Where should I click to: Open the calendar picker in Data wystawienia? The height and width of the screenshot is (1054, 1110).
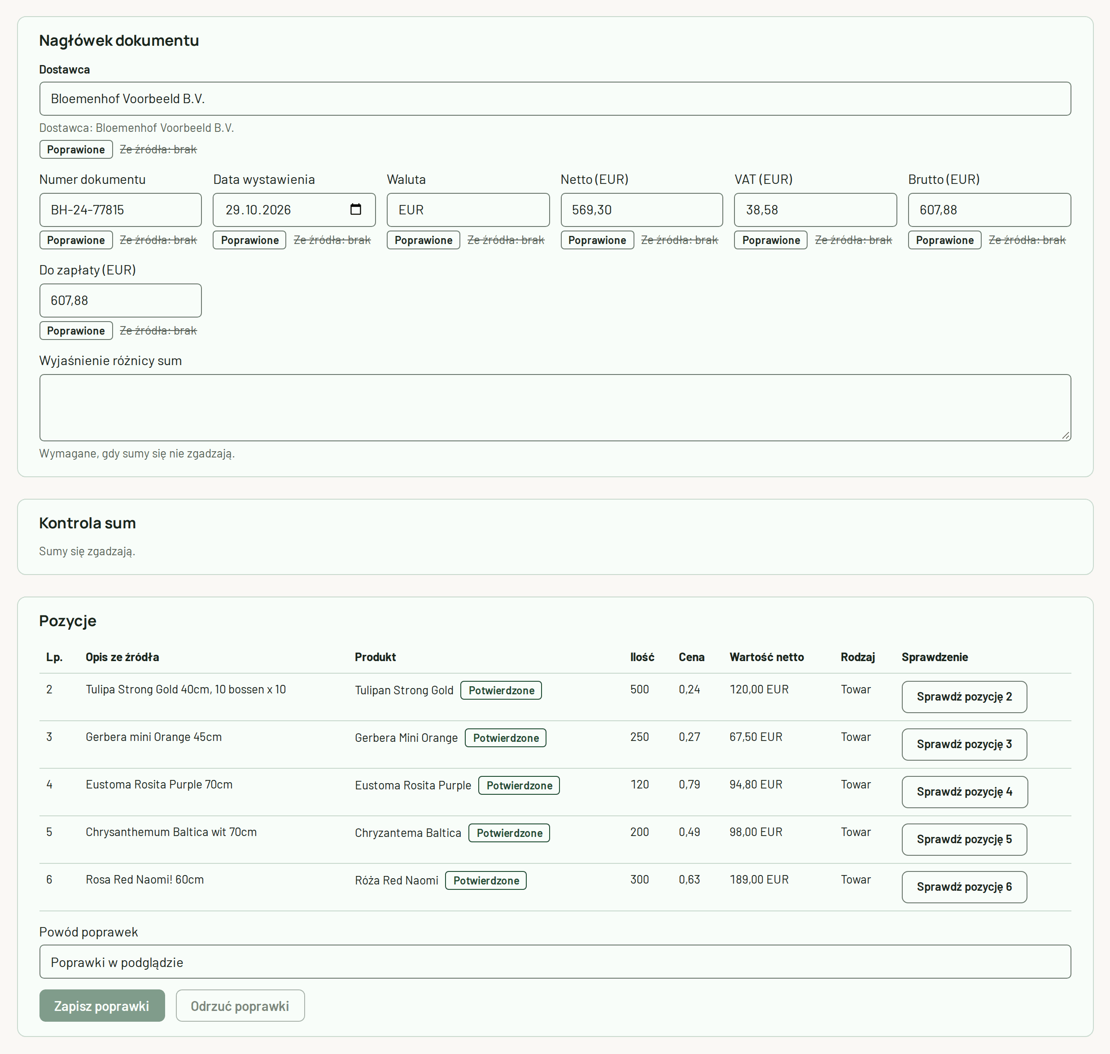(x=355, y=209)
